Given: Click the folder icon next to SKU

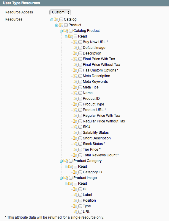Looking at the screenshot, I should (75, 127).
